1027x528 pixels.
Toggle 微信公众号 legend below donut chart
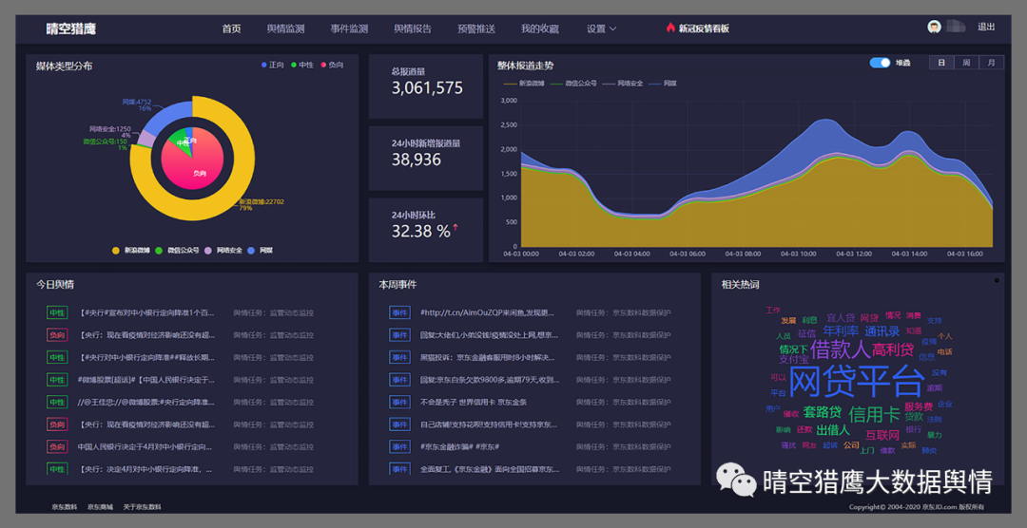click(x=176, y=250)
